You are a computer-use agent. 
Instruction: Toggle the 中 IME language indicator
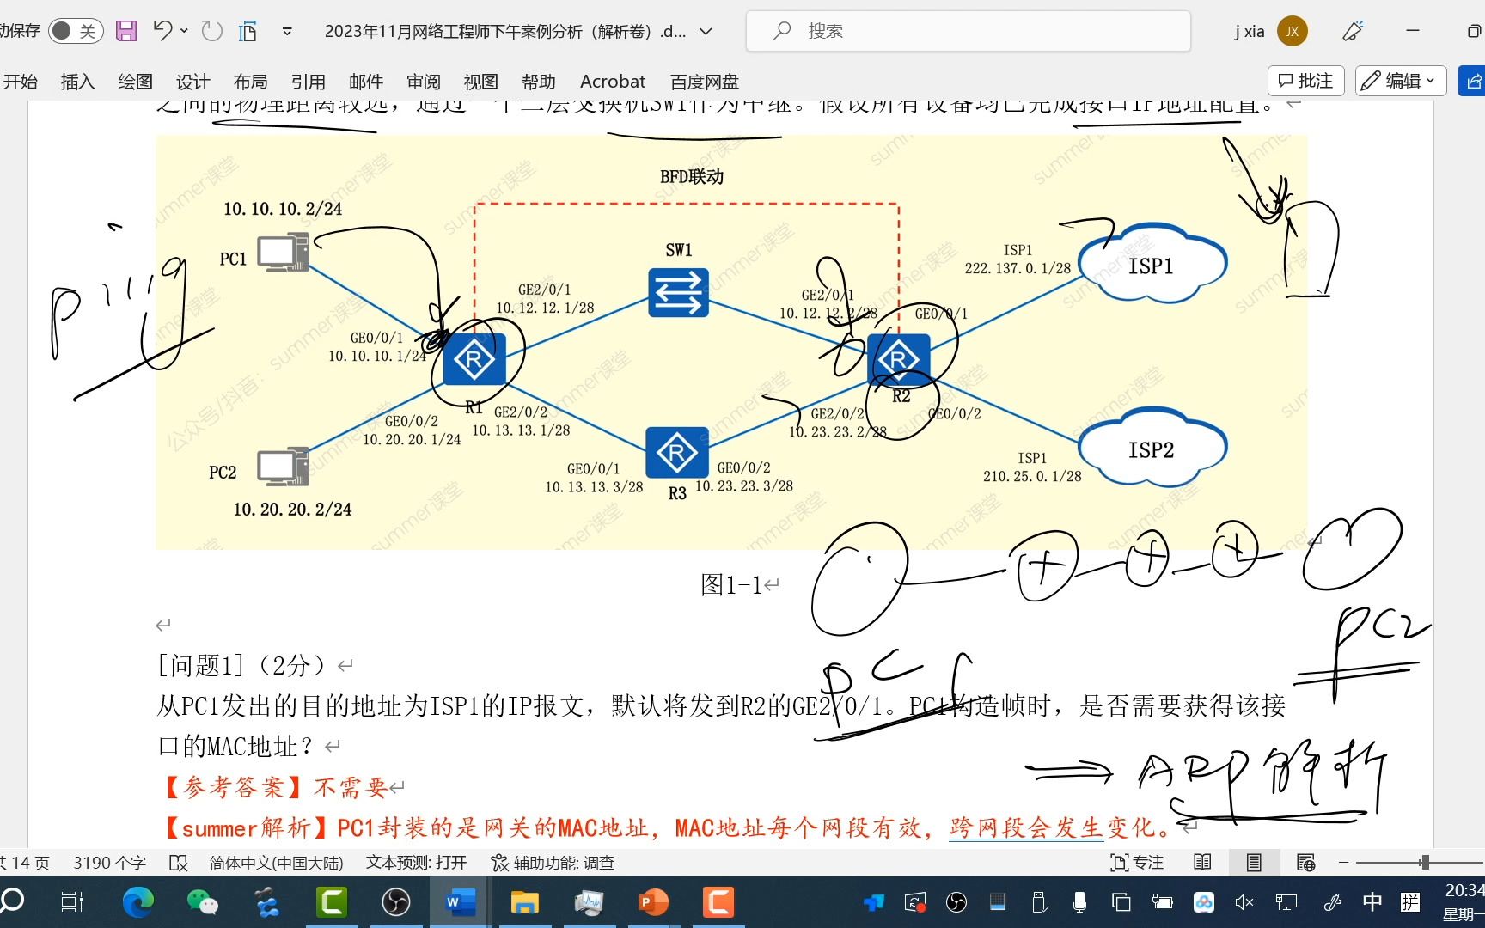tap(1372, 901)
